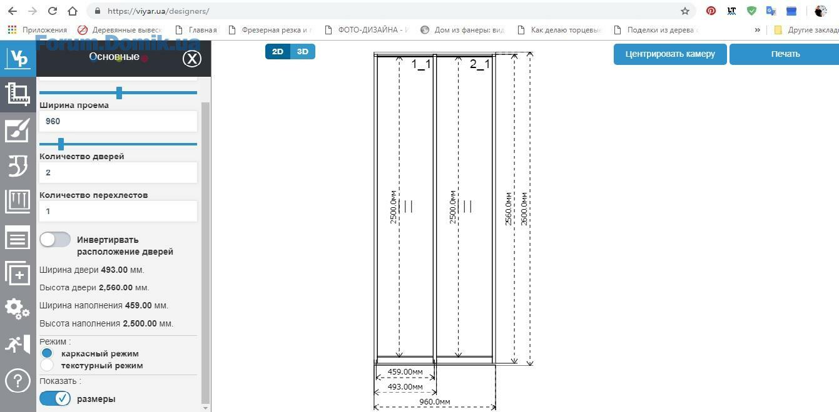Open the Chrome profile avatar
Screen dimensions: 839x412
[x=821, y=11]
